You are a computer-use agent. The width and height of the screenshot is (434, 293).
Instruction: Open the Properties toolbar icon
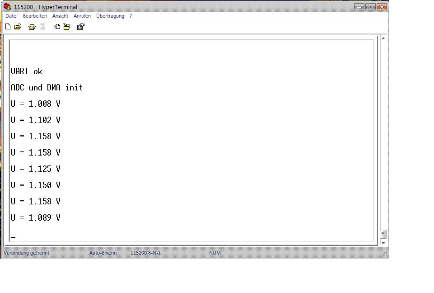click(x=80, y=27)
